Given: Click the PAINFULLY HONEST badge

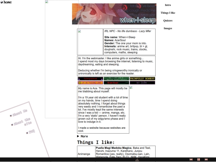Looking at the screenshot, I should tap(142, 78).
